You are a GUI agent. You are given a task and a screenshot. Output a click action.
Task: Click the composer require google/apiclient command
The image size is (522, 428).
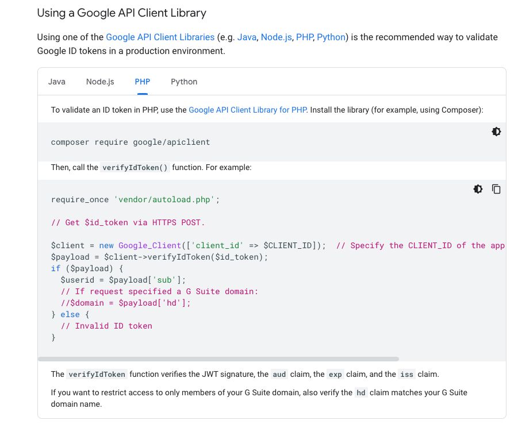(x=130, y=142)
